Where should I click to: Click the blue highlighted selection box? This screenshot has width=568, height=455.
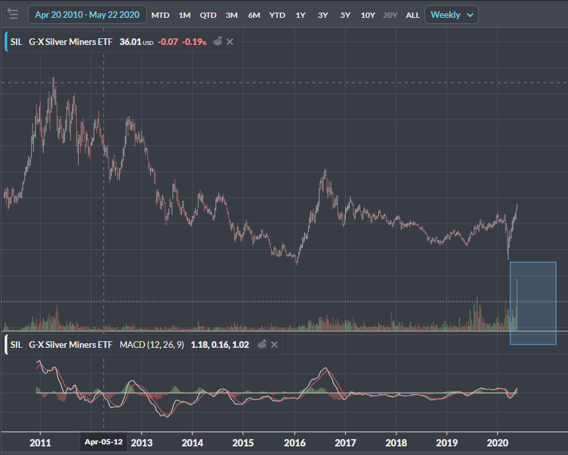point(533,303)
